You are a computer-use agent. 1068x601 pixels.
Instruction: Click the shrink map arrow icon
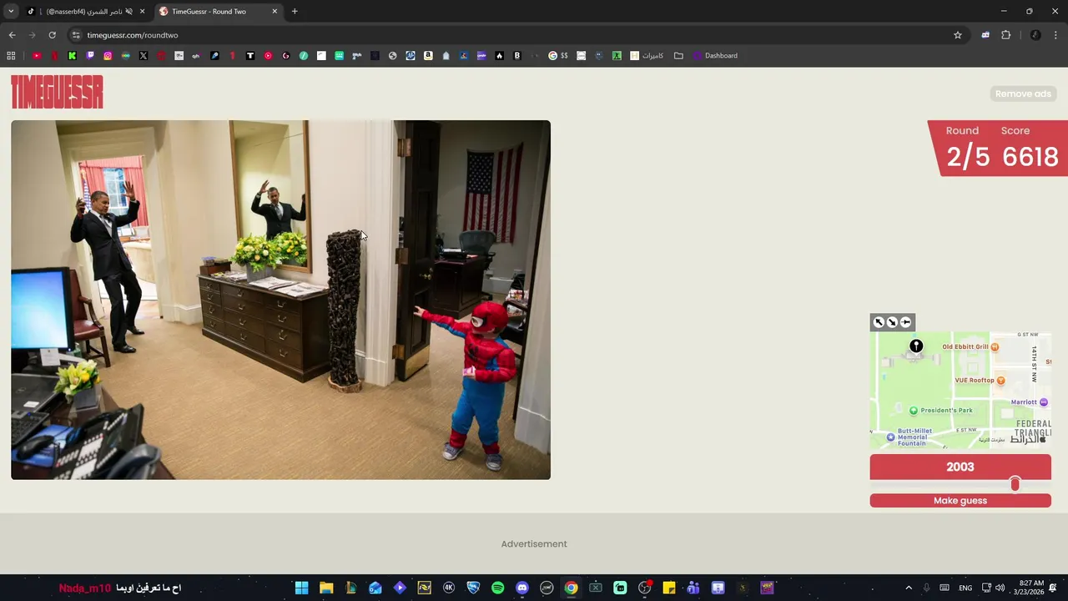point(892,322)
